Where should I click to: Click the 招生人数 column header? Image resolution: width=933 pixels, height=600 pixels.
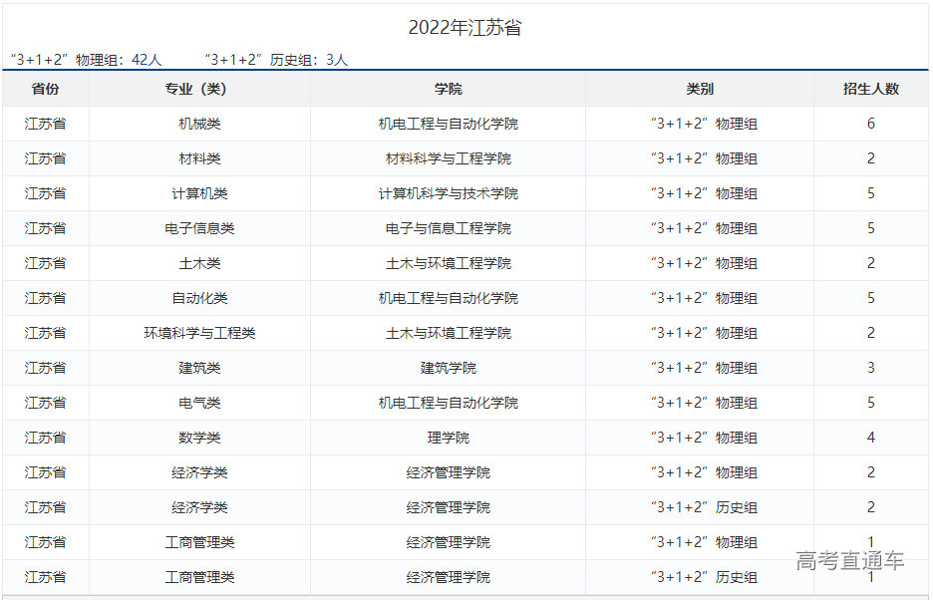point(870,89)
